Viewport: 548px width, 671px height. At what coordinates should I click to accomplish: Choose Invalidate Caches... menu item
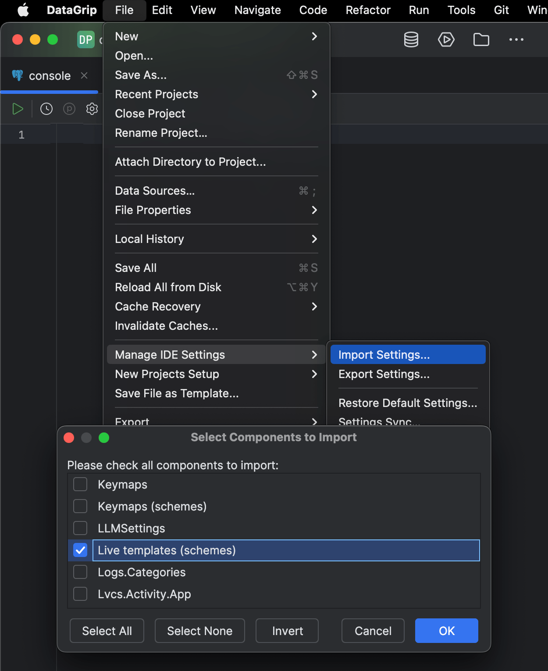(x=216, y=326)
